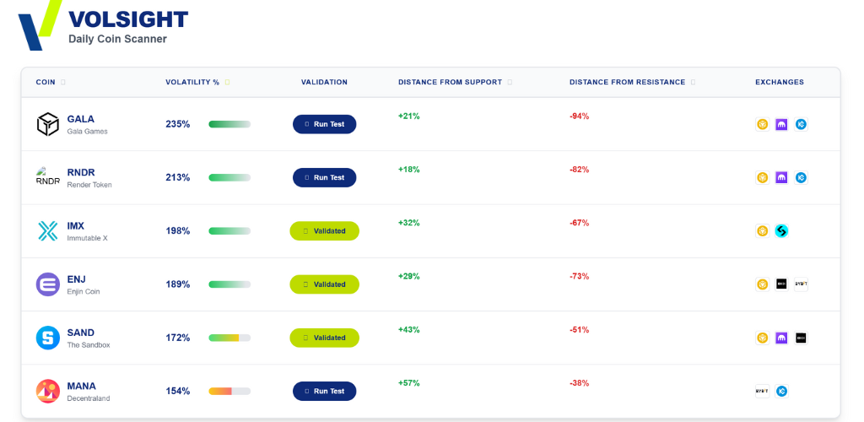864x422 pixels.
Task: Click the Enjin Coin purple logo
Action: click(x=48, y=284)
